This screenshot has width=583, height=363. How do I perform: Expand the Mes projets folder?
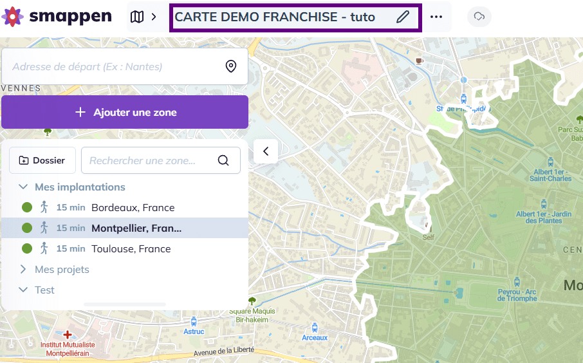coord(23,269)
